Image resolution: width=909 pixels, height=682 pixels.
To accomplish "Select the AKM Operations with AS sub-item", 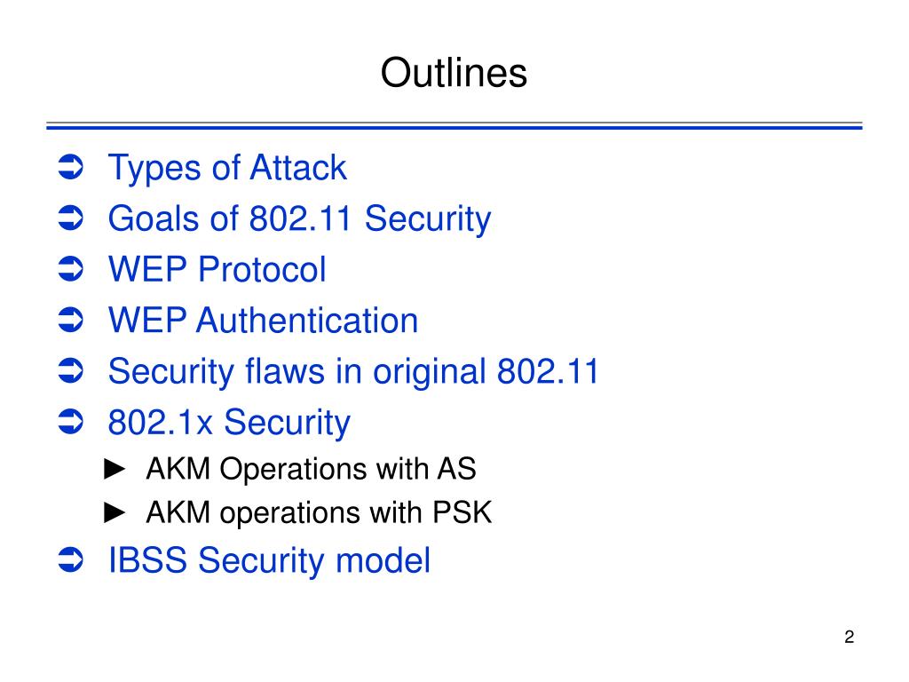I will point(311,469).
